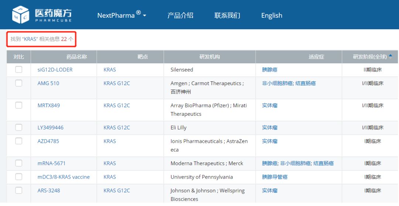Click KRAS G12C target in AMG 510 row
399x206 pixels.
tap(116, 83)
